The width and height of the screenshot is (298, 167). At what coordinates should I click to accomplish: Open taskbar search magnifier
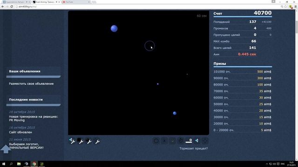click(x=11, y=164)
